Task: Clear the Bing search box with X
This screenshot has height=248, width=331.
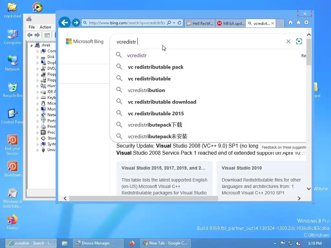Action: (288, 41)
